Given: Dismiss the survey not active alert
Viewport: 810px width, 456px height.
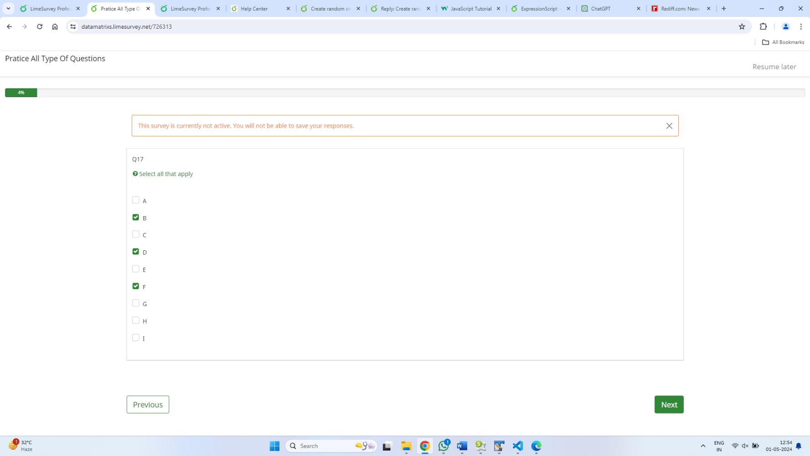Looking at the screenshot, I should tap(669, 126).
